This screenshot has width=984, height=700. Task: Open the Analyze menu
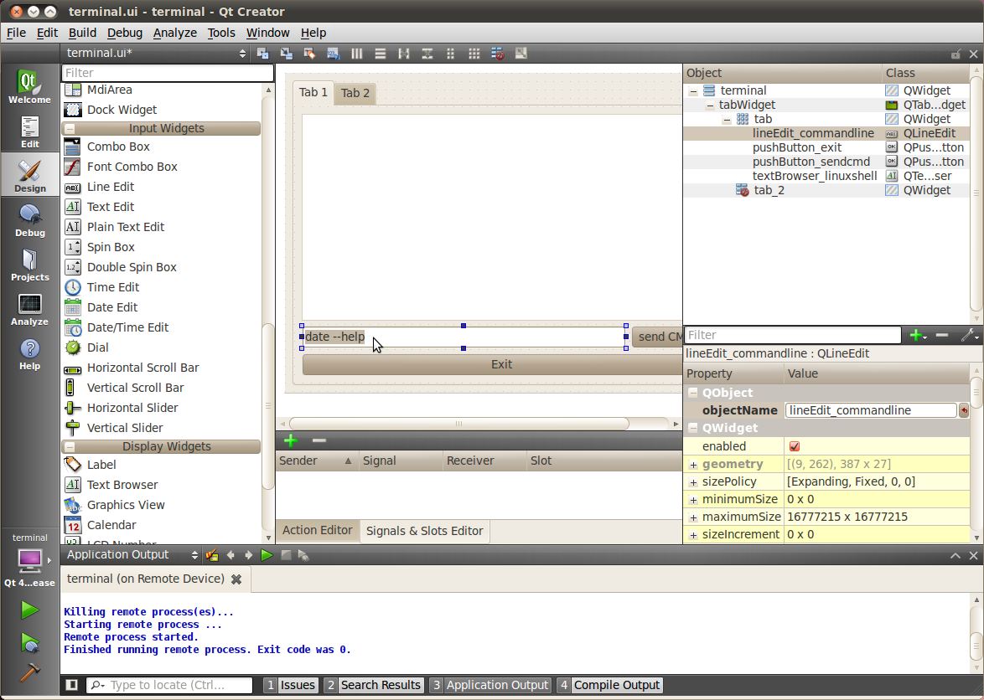click(x=174, y=33)
